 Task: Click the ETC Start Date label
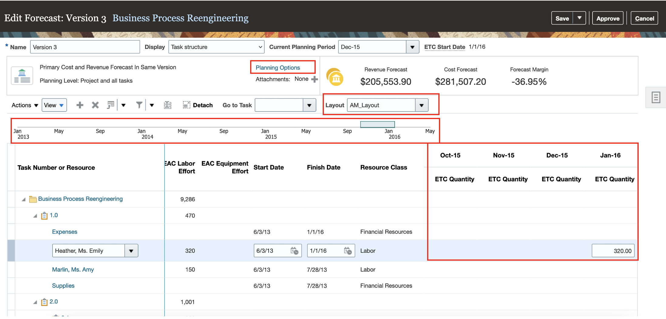click(x=445, y=47)
